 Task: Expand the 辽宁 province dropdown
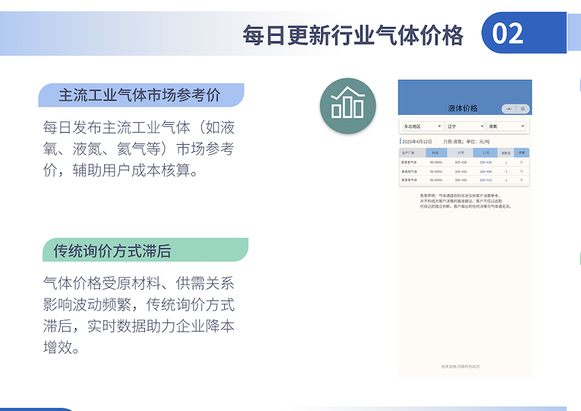[x=465, y=126]
